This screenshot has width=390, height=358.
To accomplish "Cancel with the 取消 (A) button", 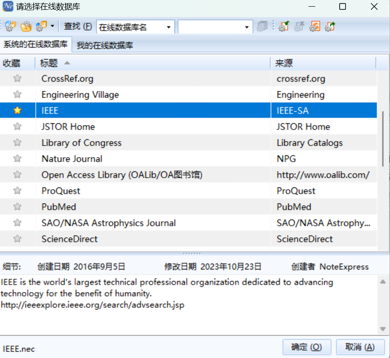I will tap(360, 347).
